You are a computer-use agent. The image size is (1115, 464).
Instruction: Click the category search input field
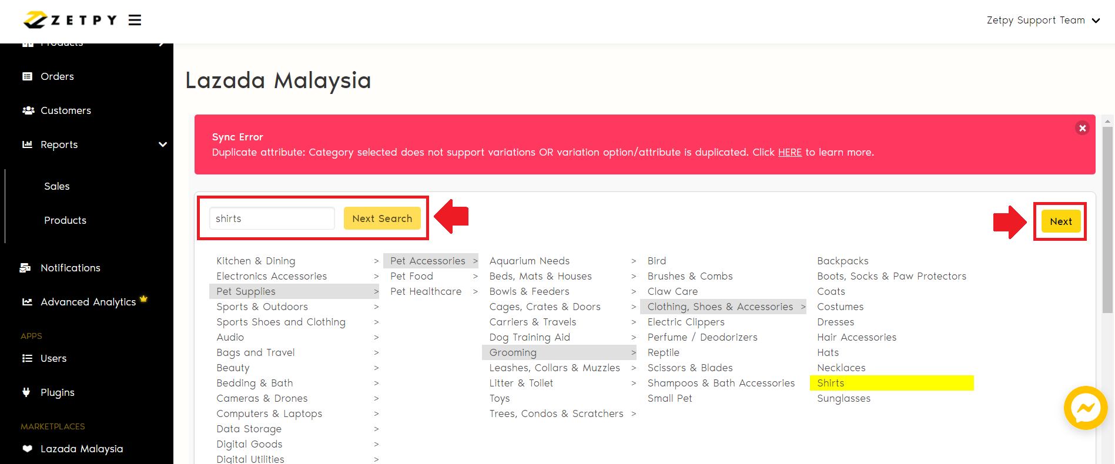point(272,218)
